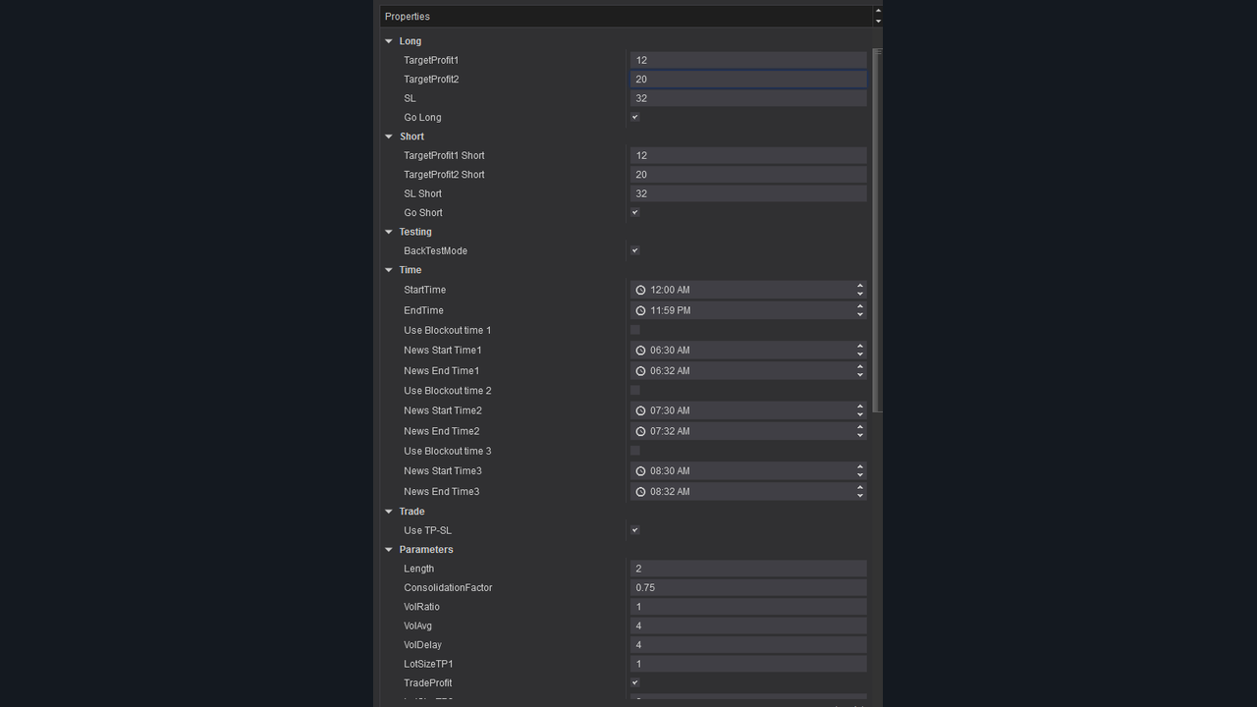
Task: Click clock icon beside News Start Time3
Action: click(x=640, y=471)
